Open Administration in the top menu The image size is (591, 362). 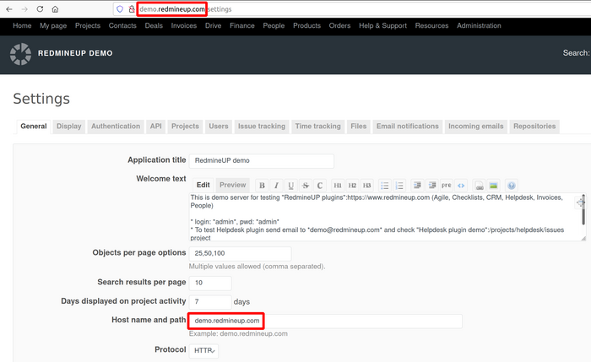pyautogui.click(x=479, y=26)
